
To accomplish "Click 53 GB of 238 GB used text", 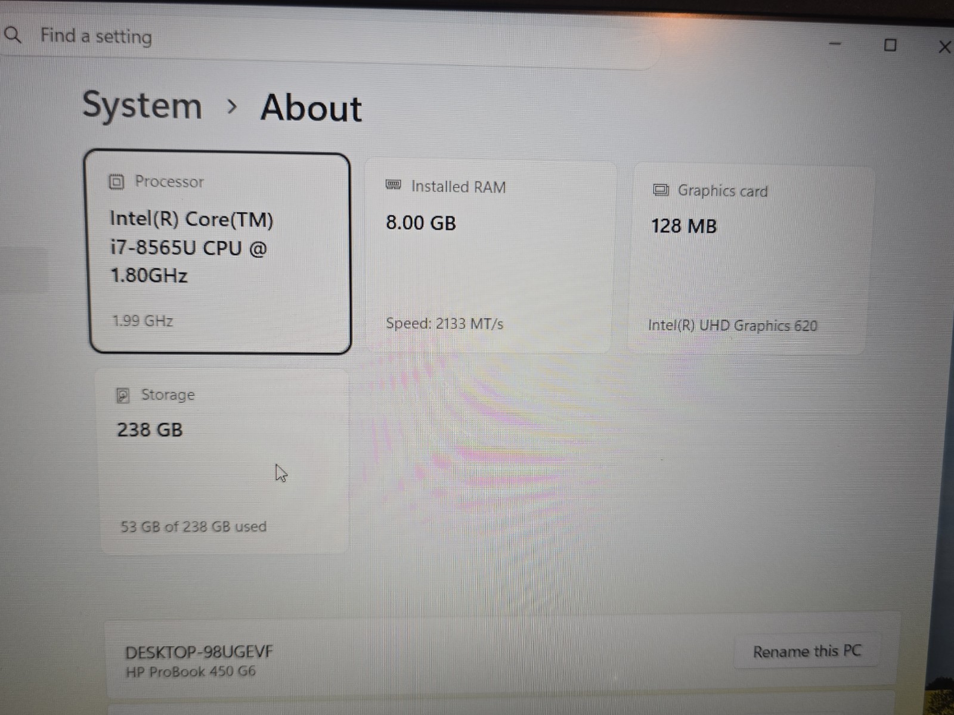I will (193, 527).
